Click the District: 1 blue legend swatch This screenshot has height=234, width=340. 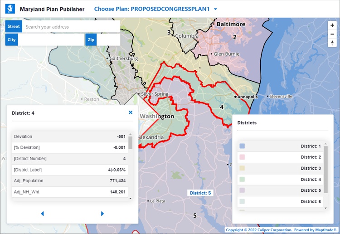coord(242,146)
